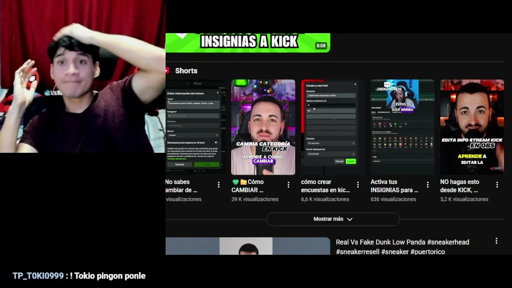Viewport: 512px width, 288px height.
Task: Click the 8:08 duration badge
Action: click(321, 46)
